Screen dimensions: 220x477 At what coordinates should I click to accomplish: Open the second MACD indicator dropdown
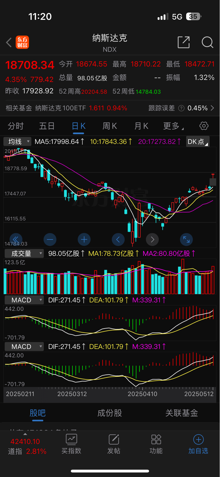point(24,346)
